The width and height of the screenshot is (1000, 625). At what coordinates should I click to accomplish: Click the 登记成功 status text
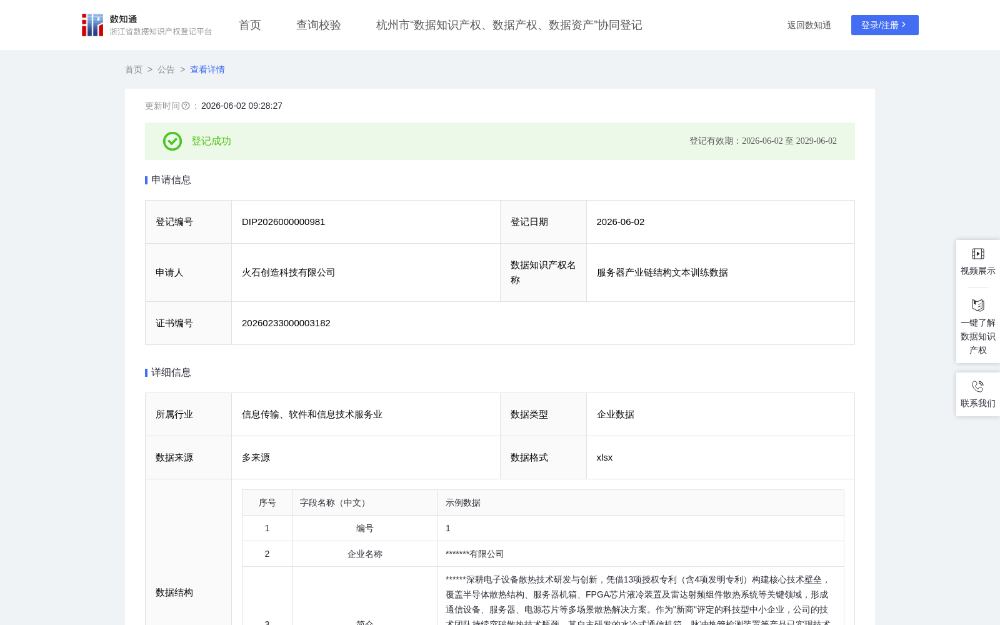(x=211, y=141)
